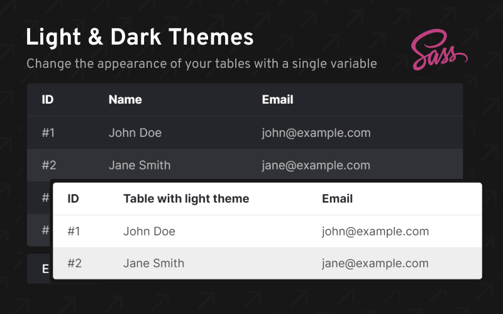503x314 pixels.
Task: Click the pink Sass logo
Action: [x=439, y=52]
